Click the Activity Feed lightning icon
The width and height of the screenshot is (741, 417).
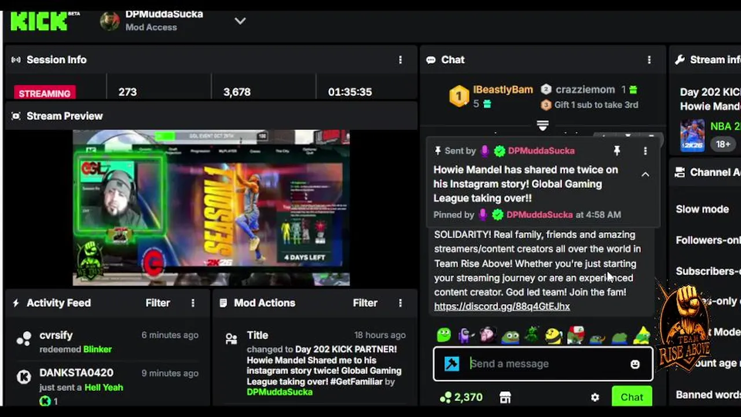(16, 303)
